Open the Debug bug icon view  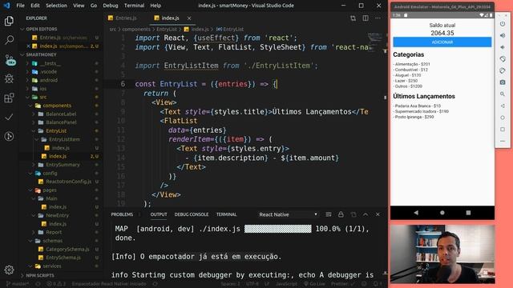[x=9, y=78]
